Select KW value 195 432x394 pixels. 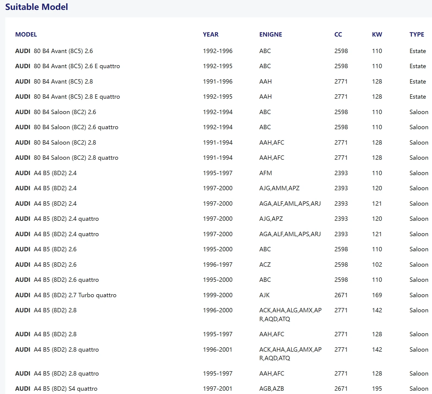point(377,389)
